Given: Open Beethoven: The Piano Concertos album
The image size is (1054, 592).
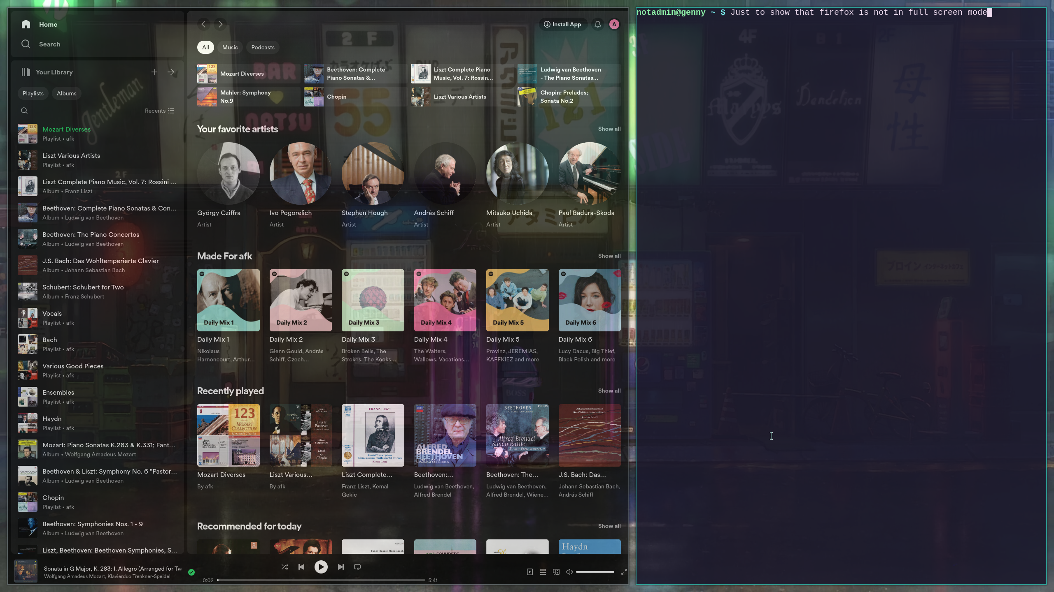Looking at the screenshot, I should 98,239.
